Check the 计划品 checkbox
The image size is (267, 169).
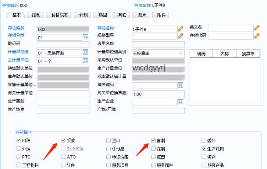pos(109,149)
